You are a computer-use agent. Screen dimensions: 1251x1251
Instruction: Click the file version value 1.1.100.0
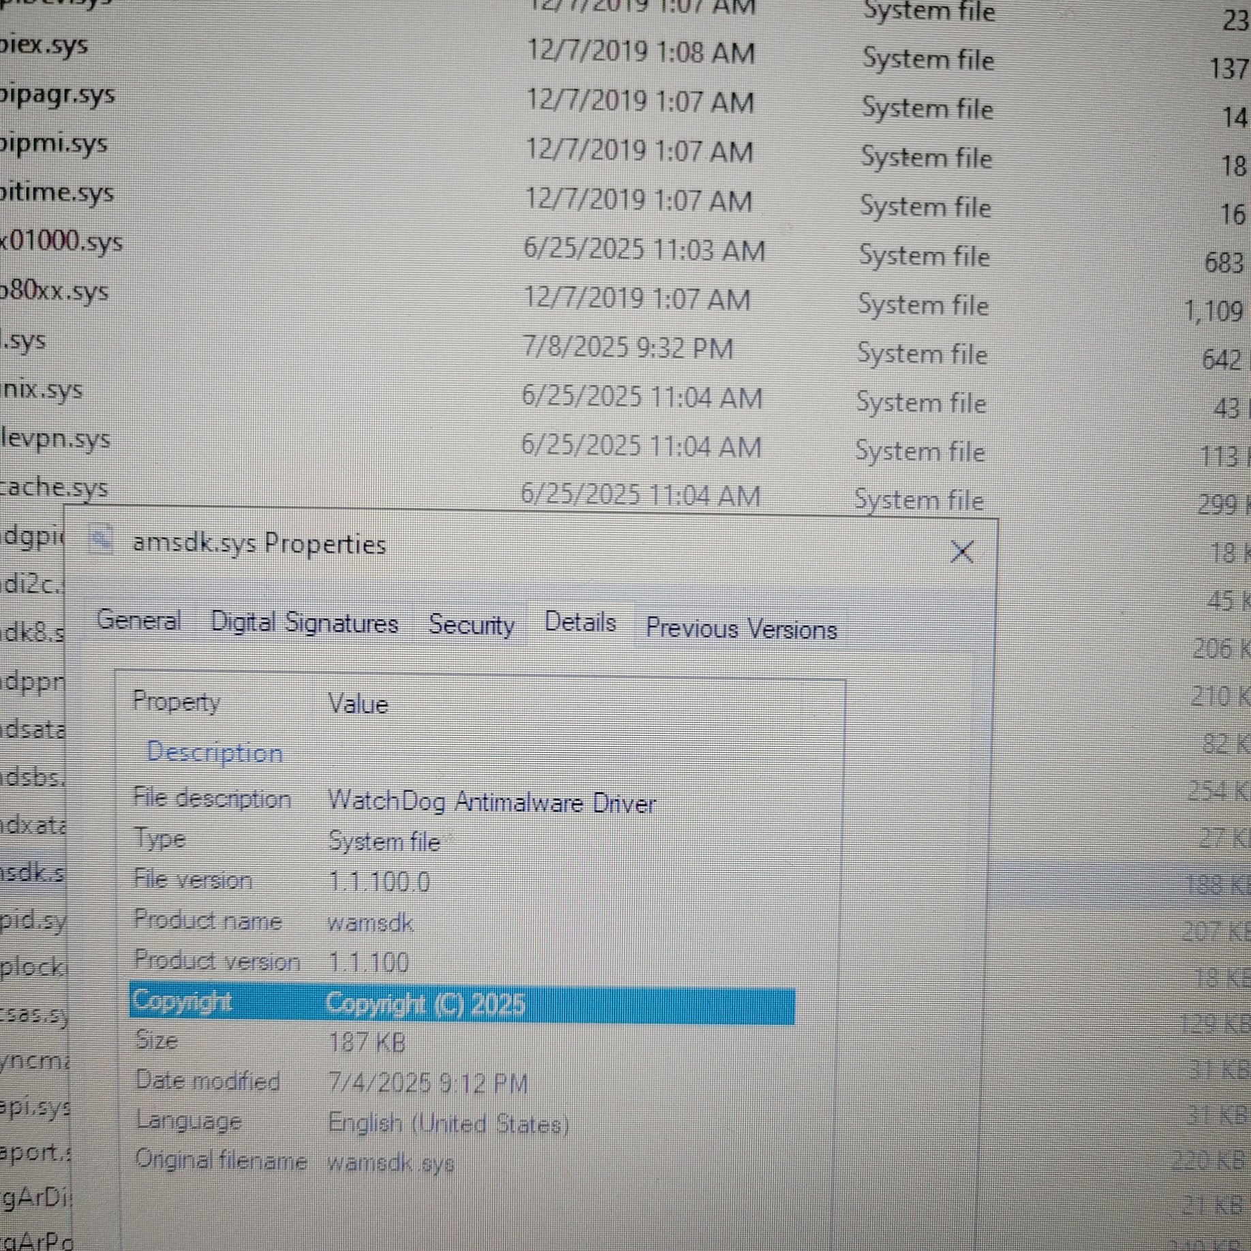pyautogui.click(x=380, y=882)
